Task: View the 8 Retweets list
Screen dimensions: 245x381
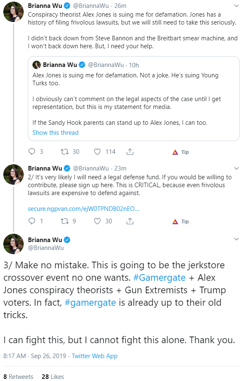Action: coord(18,376)
